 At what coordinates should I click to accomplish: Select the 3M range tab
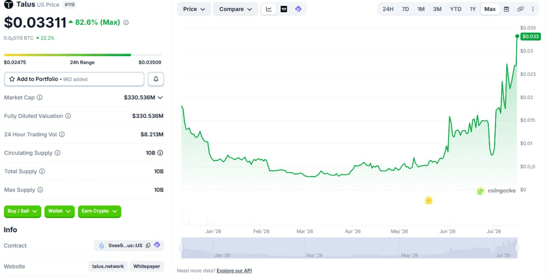point(437,9)
